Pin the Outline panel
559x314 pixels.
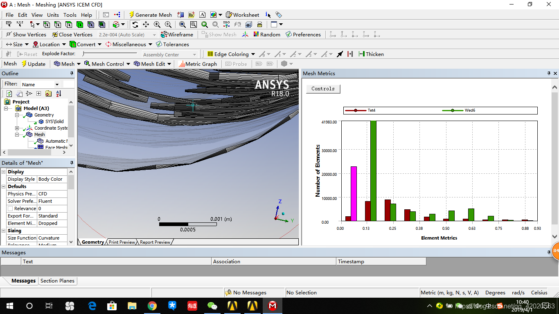pyautogui.click(x=72, y=73)
